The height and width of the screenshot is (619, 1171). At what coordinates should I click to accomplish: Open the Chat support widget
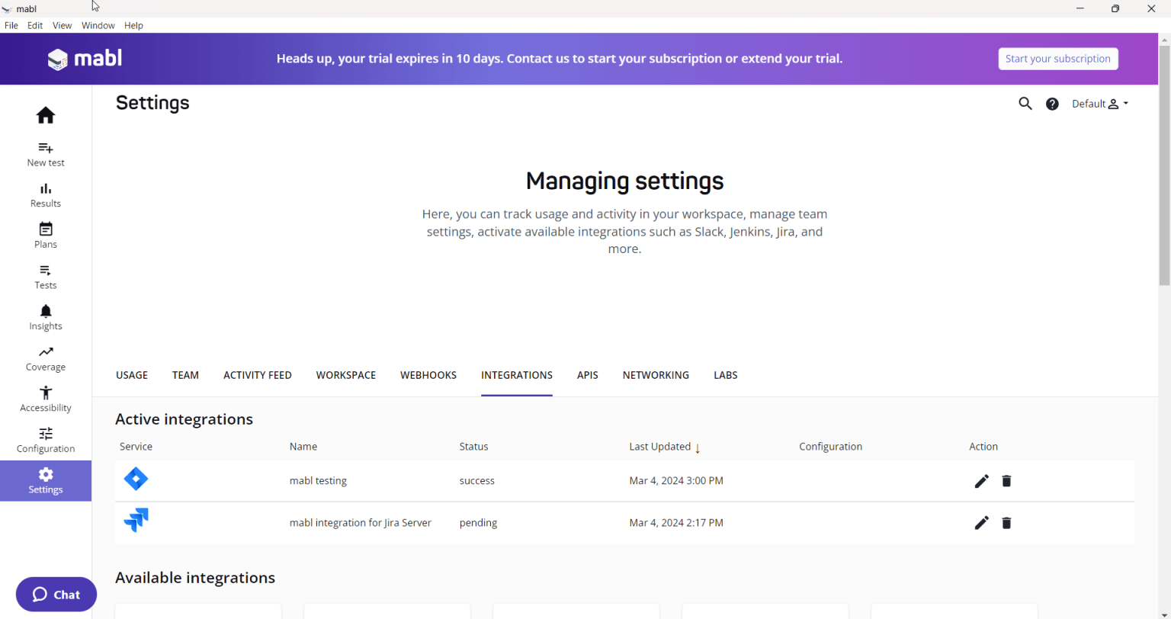tap(56, 595)
